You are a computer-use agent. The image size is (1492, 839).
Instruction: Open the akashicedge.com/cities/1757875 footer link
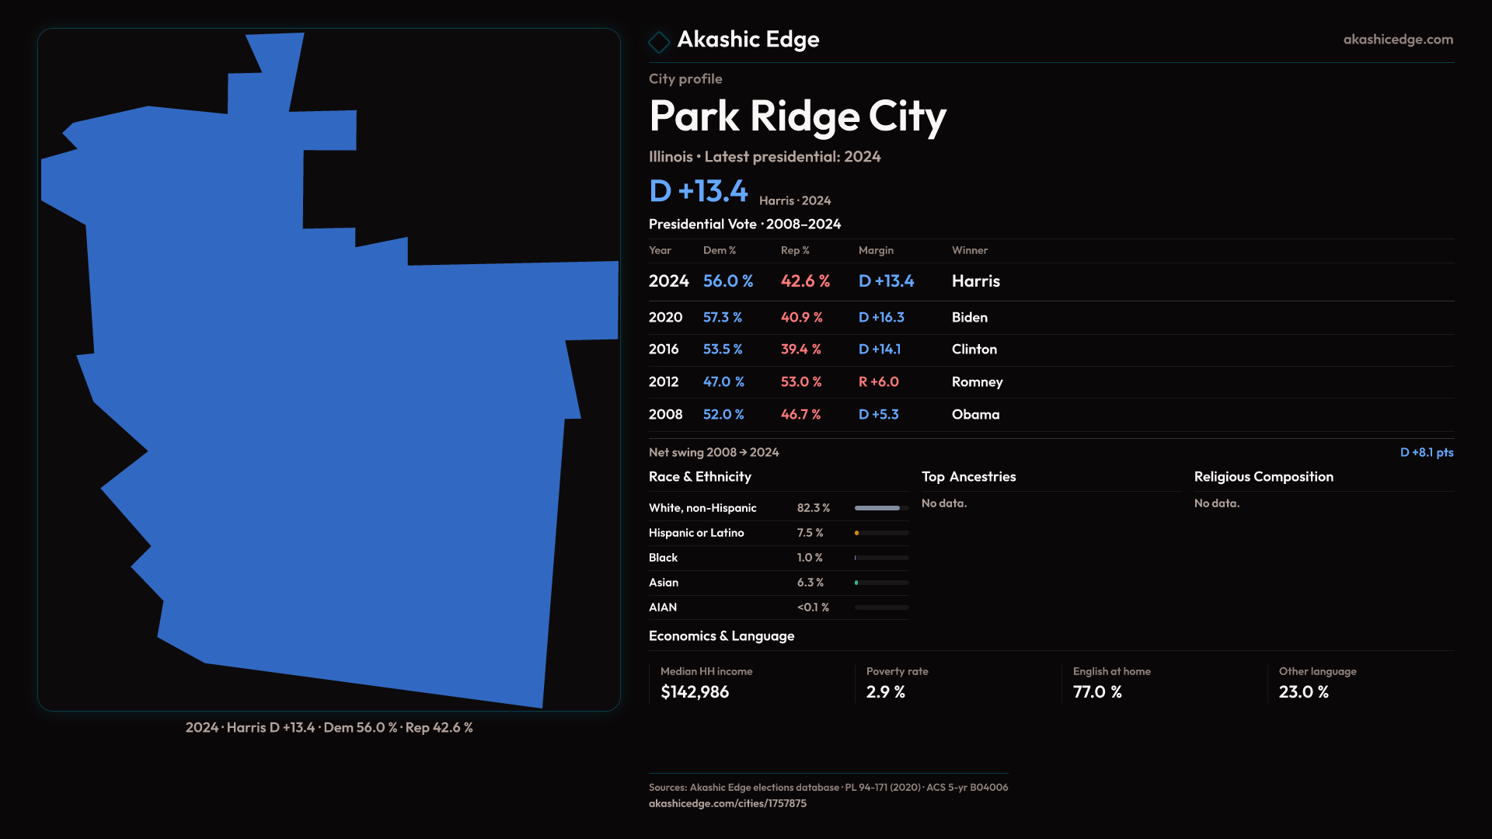pyautogui.click(x=727, y=803)
